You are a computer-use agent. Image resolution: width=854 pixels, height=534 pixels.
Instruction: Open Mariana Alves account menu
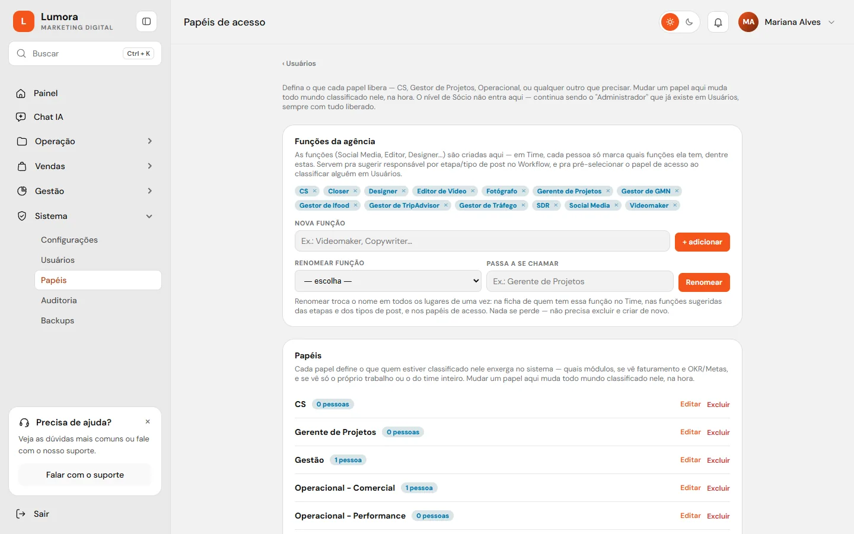pyautogui.click(x=787, y=22)
